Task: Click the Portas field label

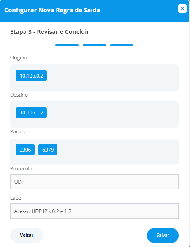Action: coord(18,132)
